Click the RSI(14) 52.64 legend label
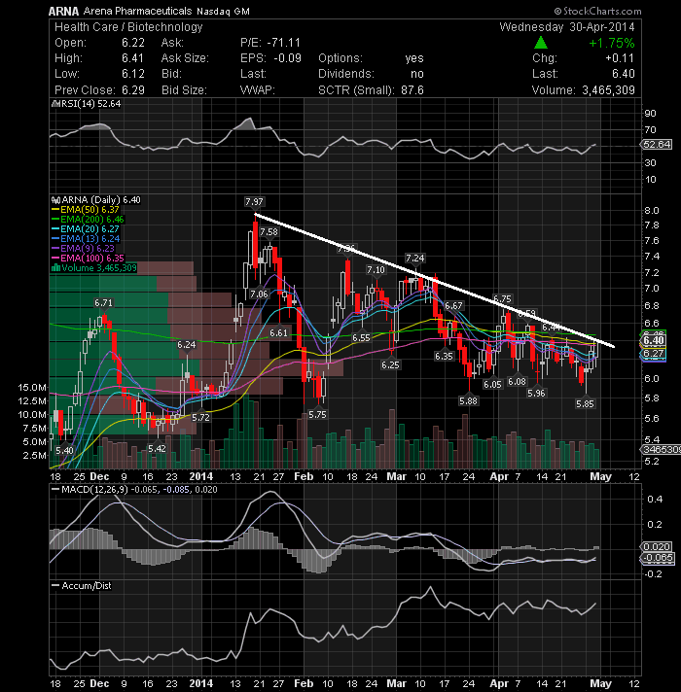Viewport: 681px width, 692px height. pyautogui.click(x=90, y=104)
